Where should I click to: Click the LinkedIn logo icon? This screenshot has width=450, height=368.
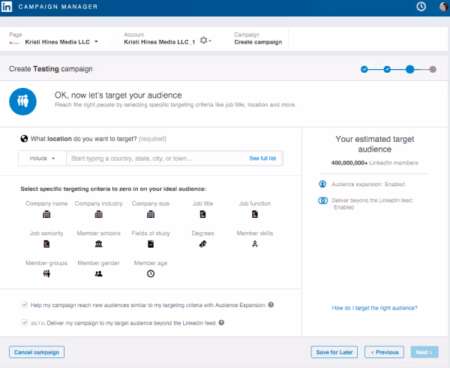7,7
